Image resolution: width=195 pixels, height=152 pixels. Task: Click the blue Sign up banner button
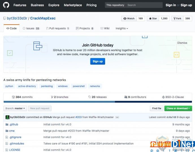click(97, 61)
